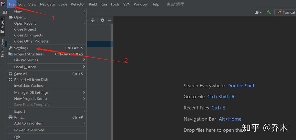296x140 pixels.
Task: Select Close Other Projects
Action: (x=47, y=41)
